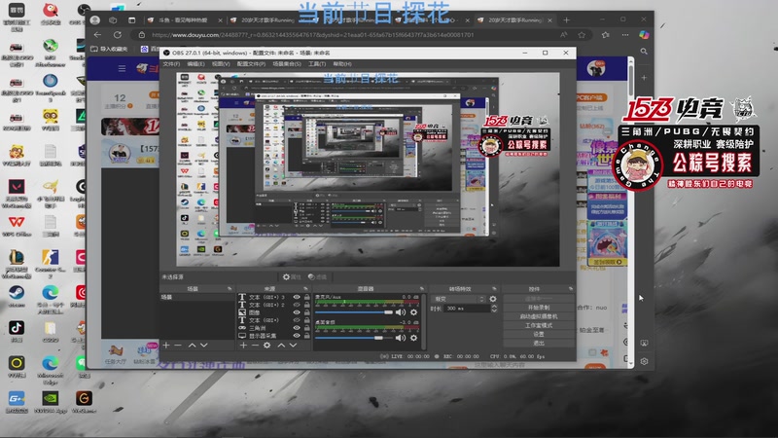Click 开始录制 button in Controls
The width and height of the screenshot is (778, 438).
pyautogui.click(x=539, y=308)
